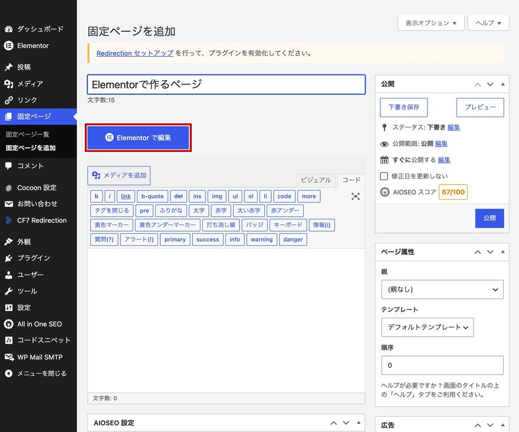The height and width of the screenshot is (432, 519).
Task: Click inside the code editor text area
Action: [x=226, y=320]
